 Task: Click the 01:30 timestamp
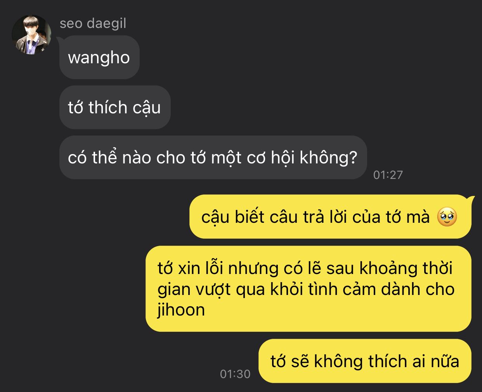(x=235, y=374)
